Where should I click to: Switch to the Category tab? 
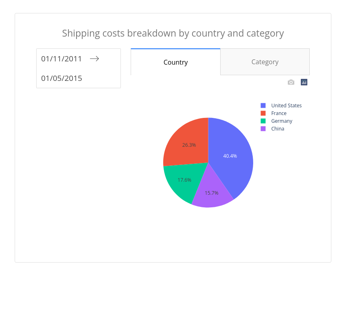pyautogui.click(x=265, y=62)
